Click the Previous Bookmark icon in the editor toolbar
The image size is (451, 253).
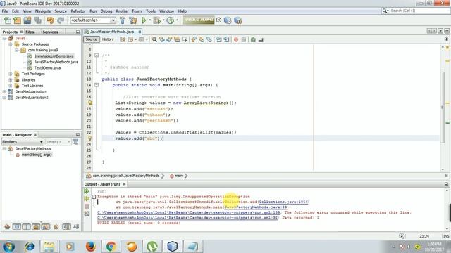point(194,39)
